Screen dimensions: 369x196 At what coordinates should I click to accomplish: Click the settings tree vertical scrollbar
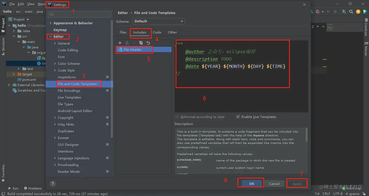pyautogui.click(x=112, y=78)
